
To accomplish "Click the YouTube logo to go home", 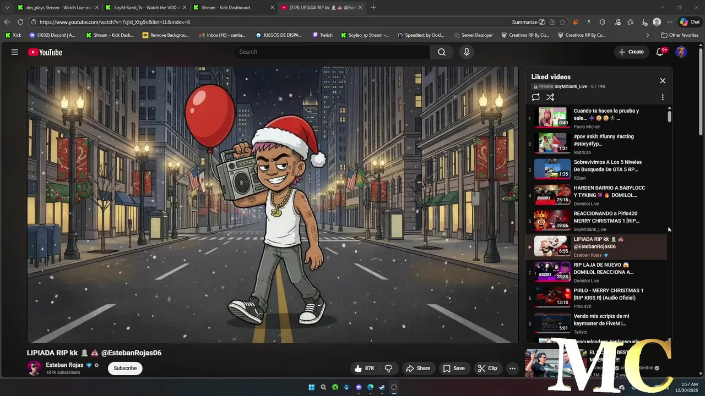I will pos(45,52).
